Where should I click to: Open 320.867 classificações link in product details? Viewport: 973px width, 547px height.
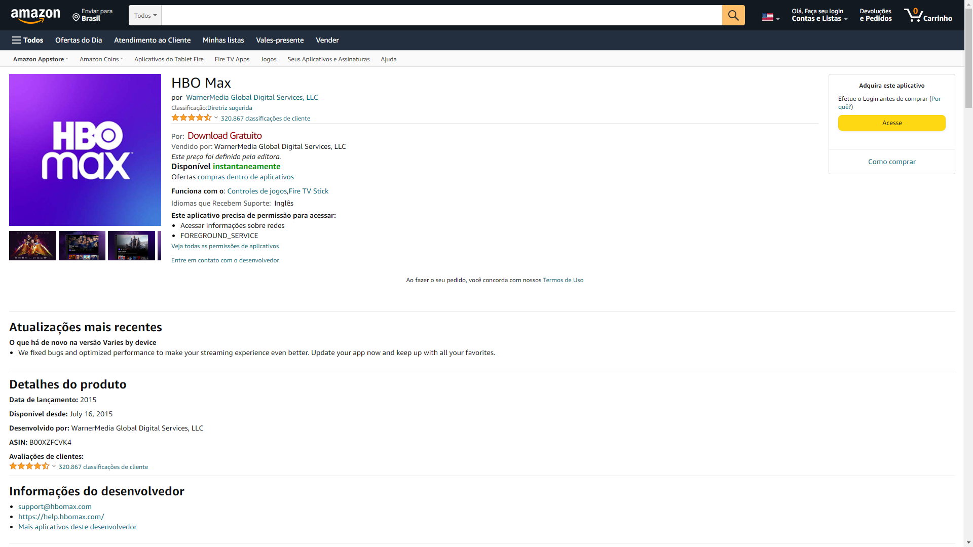tap(103, 467)
